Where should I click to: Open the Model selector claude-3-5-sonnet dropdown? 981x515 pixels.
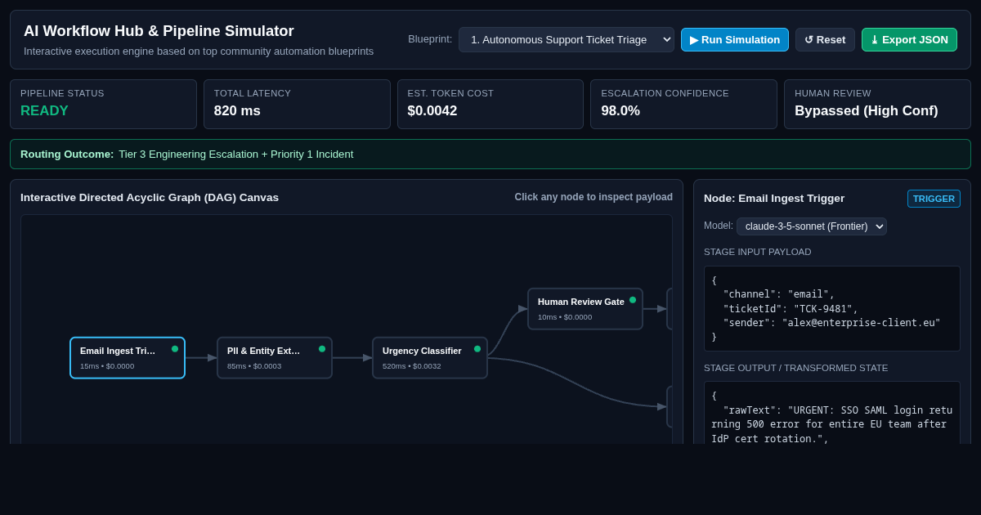[x=812, y=226]
